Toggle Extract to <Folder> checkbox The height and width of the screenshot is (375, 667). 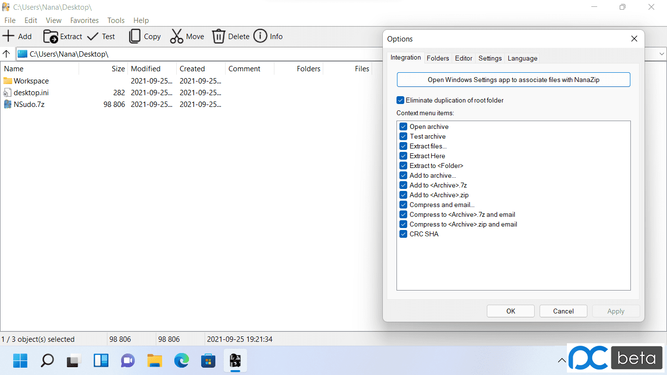click(x=403, y=166)
